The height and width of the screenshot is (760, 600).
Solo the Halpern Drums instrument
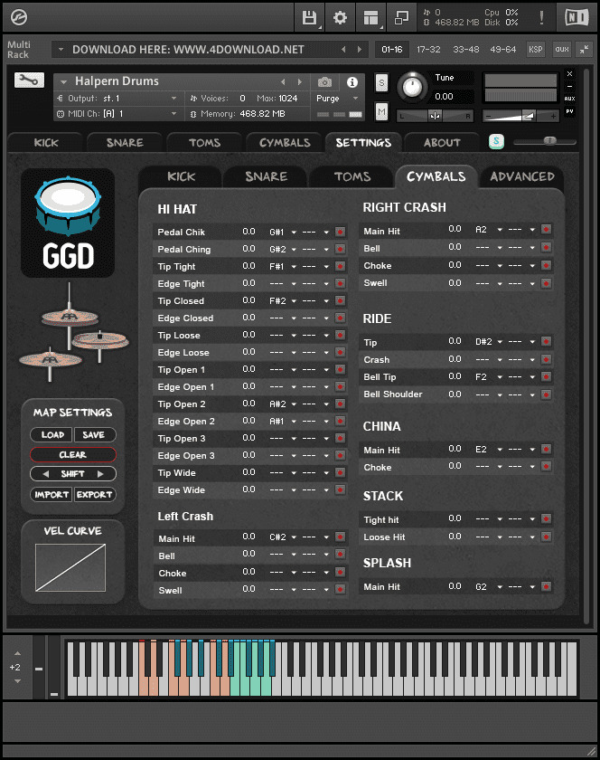coord(381,83)
